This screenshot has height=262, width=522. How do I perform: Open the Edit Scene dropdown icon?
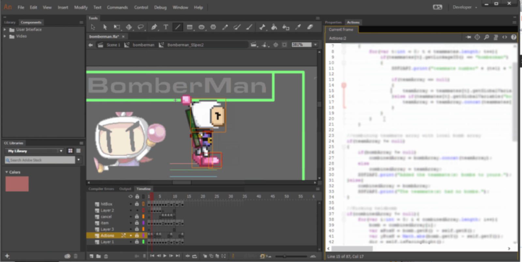click(x=254, y=45)
